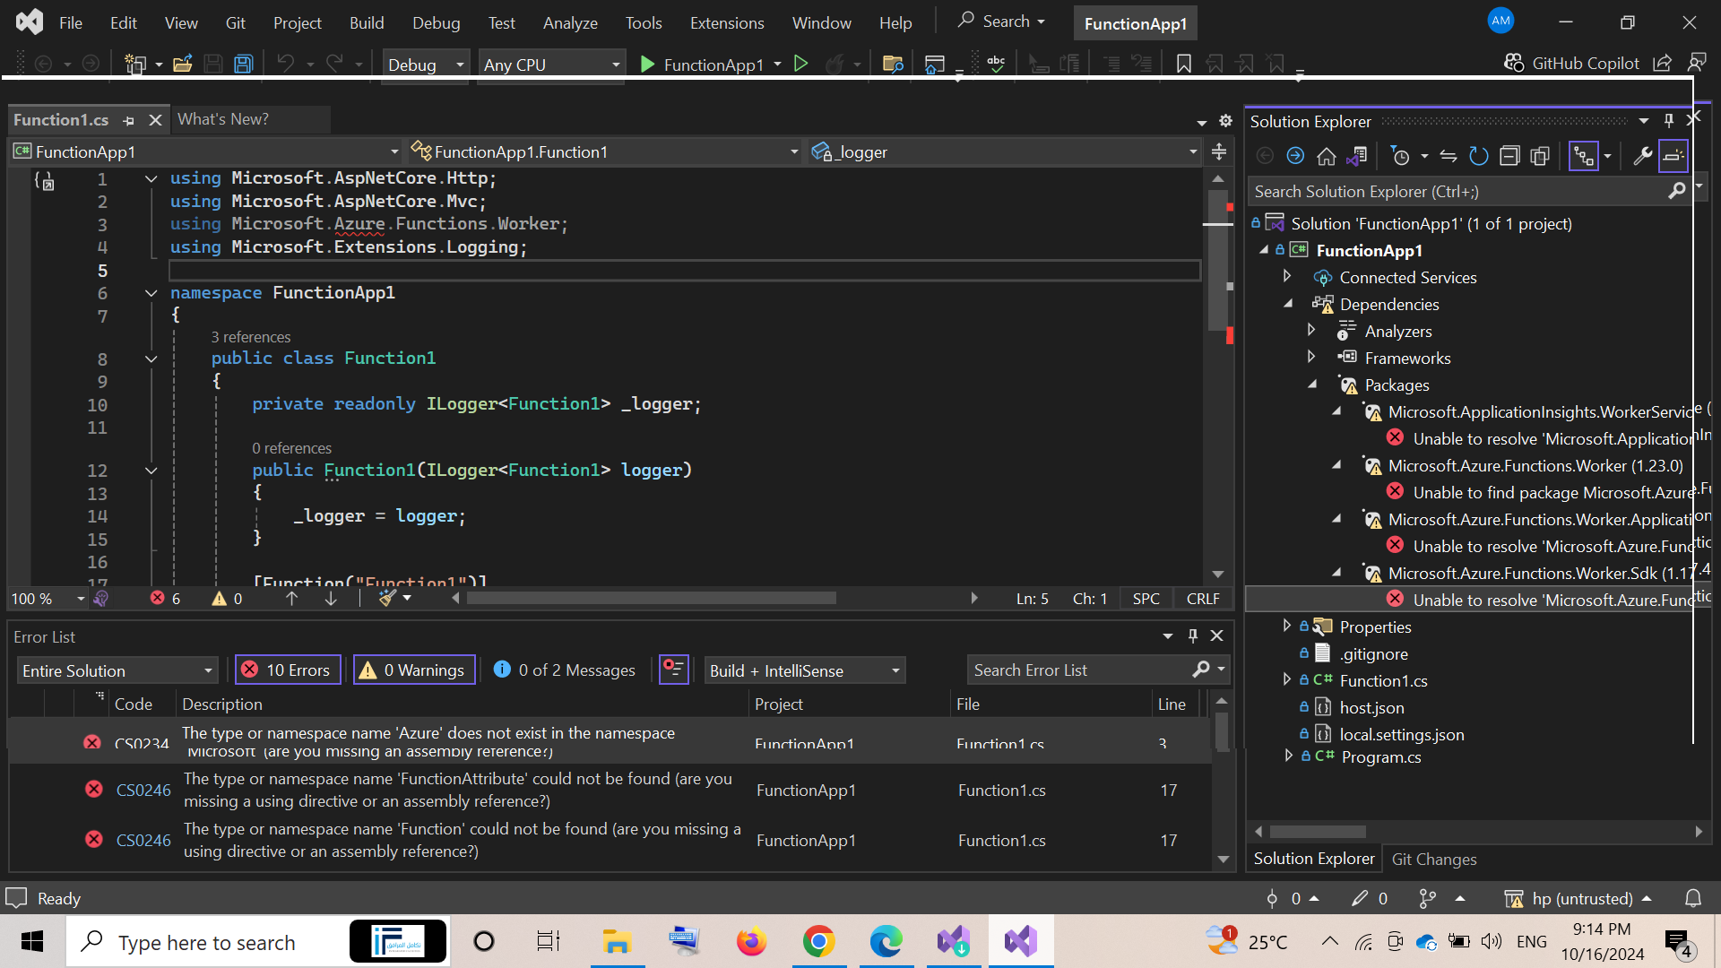Click Sync with Active Document icon
The image size is (1721, 968).
pos(1448,157)
